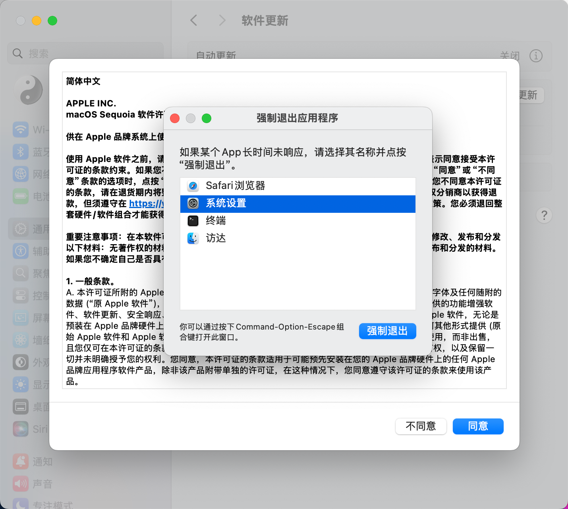568x509 pixels.
Task: Open the Spotlight magnifier icon in sidebar
Action: pyautogui.click(x=21, y=273)
